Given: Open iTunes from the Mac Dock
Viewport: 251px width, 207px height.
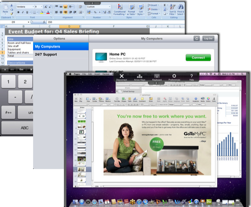Looking at the screenshot, I should coord(139,202).
